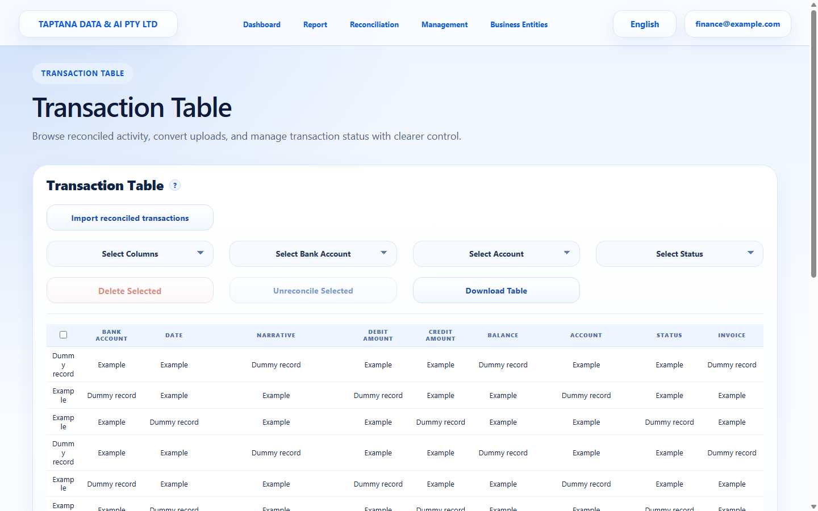This screenshot has width=818, height=511.
Task: Click the Delete Selected button
Action: (x=130, y=291)
